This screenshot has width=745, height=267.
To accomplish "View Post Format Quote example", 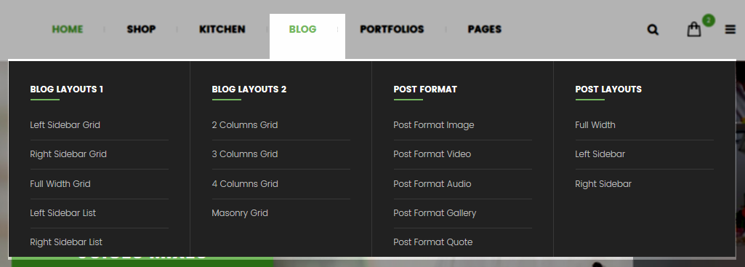I will 433,242.
